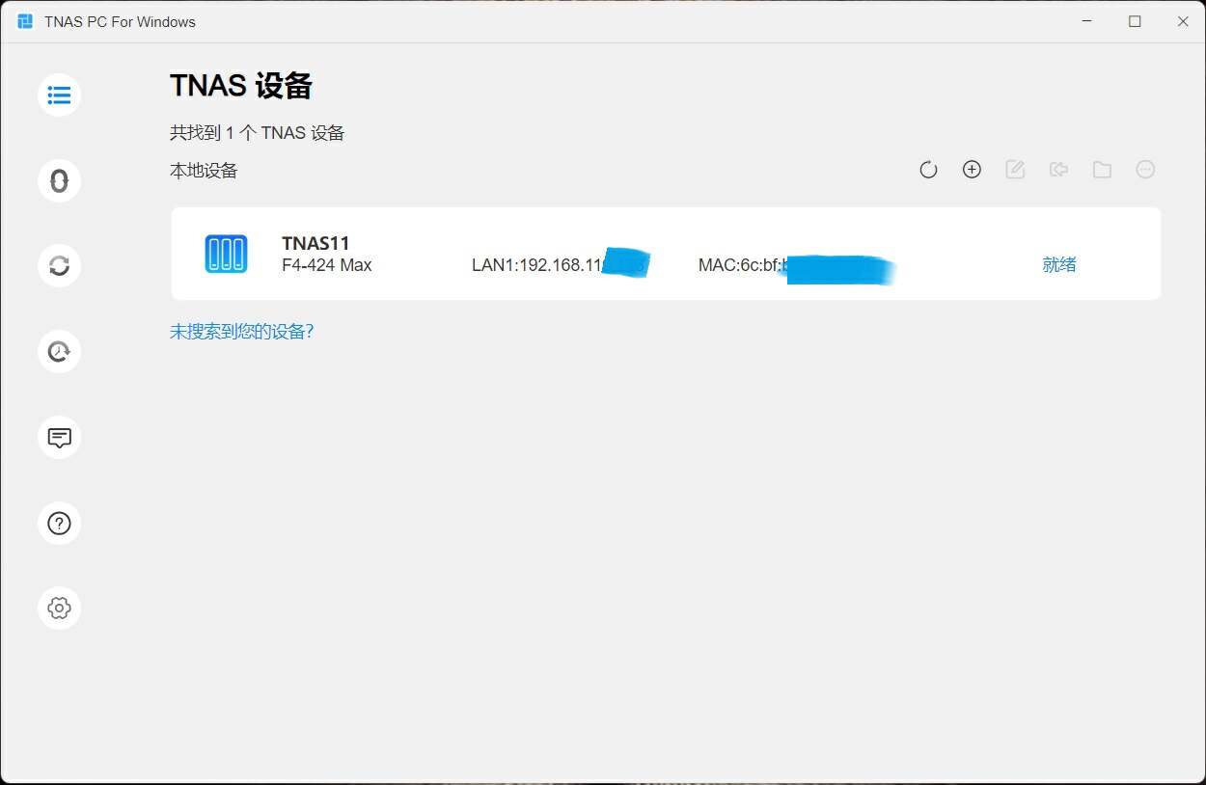Click the 本地设备 section label

pos(204,171)
